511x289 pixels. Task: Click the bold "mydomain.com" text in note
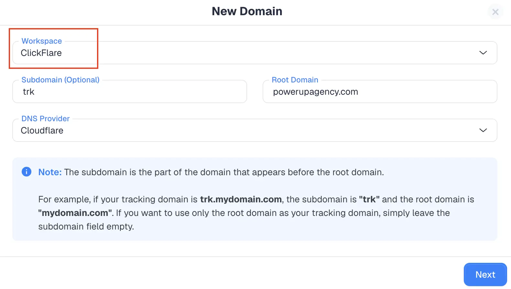pyautogui.click(x=75, y=213)
